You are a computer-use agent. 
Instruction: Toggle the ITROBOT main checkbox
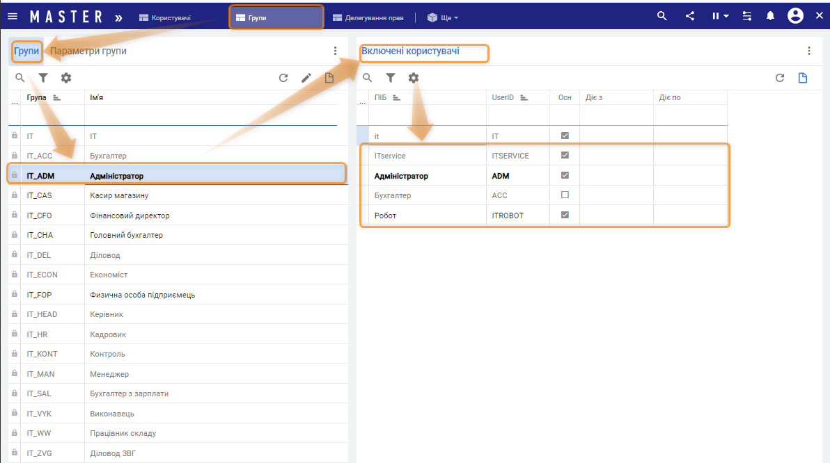pos(565,216)
